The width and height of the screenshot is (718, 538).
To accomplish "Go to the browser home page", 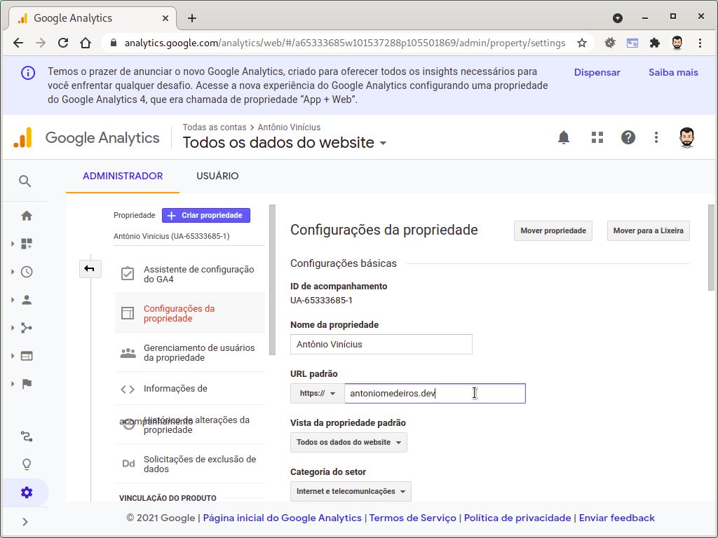I will (85, 43).
